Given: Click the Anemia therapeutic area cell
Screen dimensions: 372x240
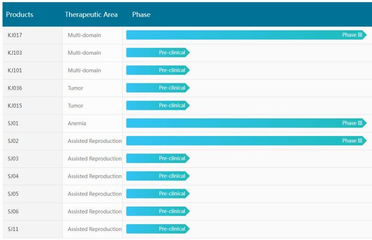Looking at the screenshot, I should [x=77, y=123].
